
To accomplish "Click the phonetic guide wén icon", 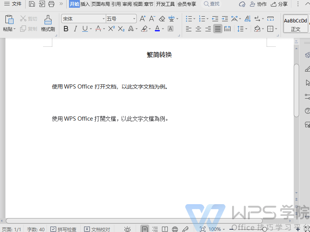I will point(171,19).
